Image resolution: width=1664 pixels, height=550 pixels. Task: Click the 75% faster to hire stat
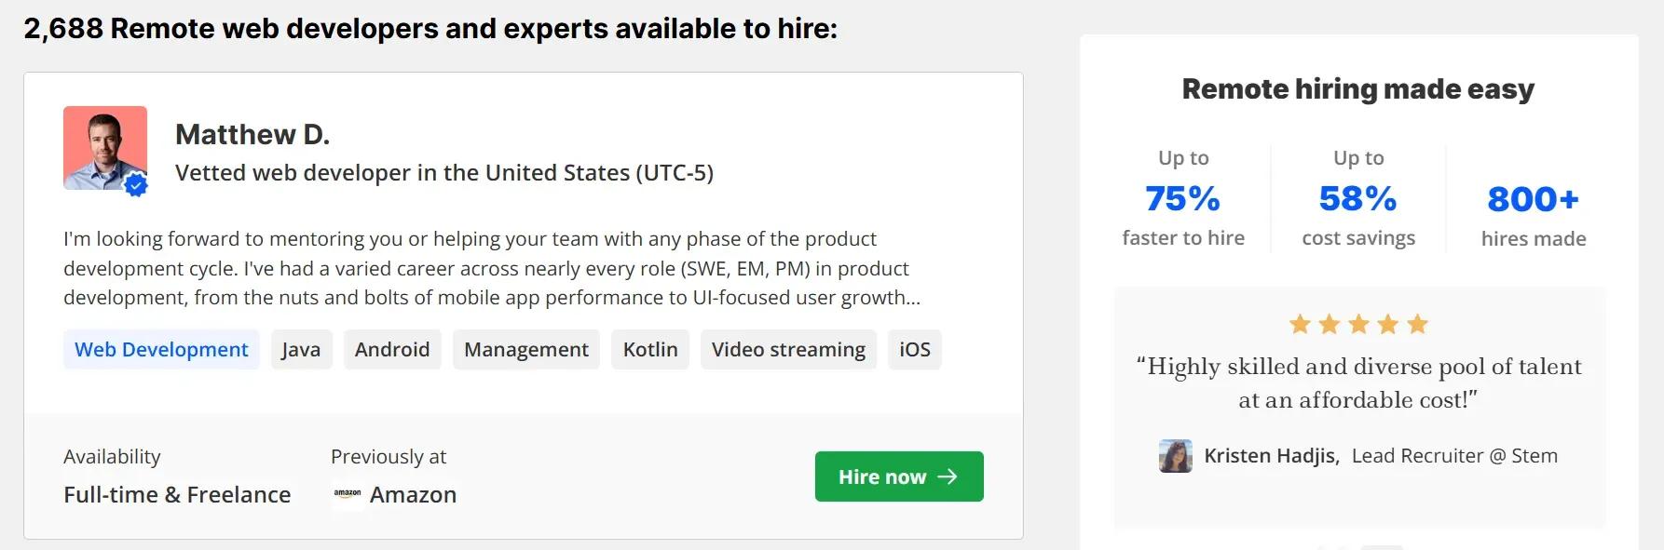(1181, 197)
